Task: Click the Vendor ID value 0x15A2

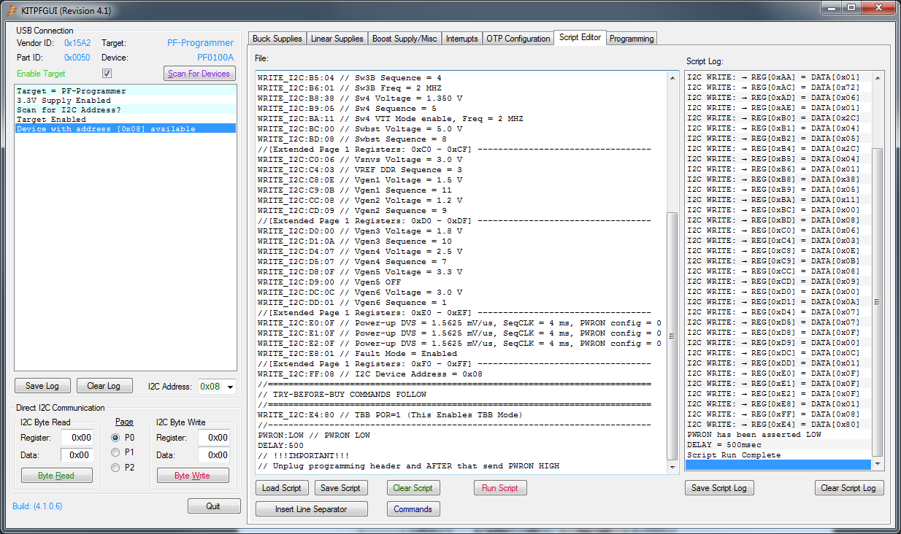Action: (x=77, y=43)
